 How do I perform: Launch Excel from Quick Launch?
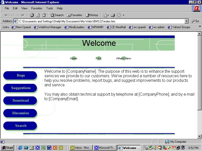(x=43, y=148)
